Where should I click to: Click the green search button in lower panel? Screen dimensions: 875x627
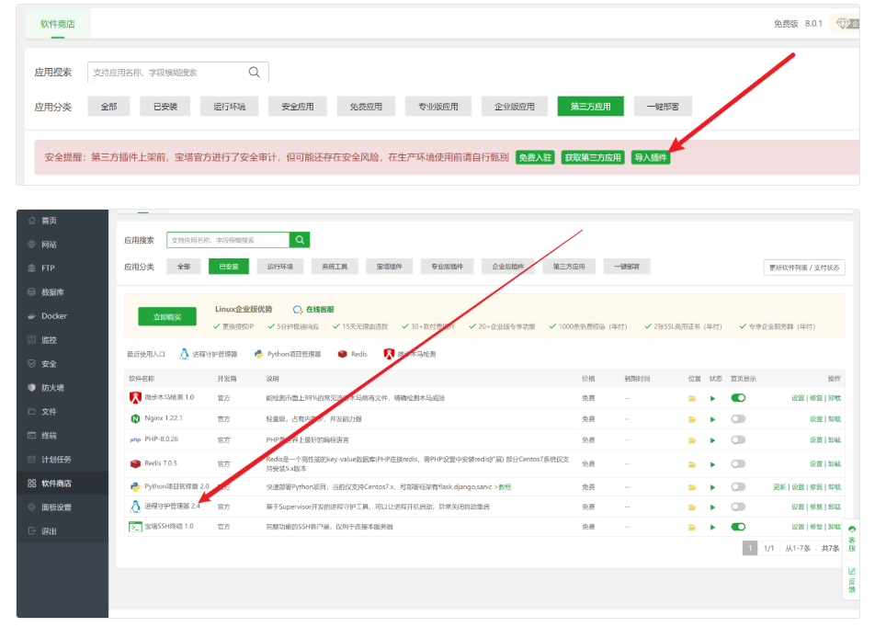[300, 240]
